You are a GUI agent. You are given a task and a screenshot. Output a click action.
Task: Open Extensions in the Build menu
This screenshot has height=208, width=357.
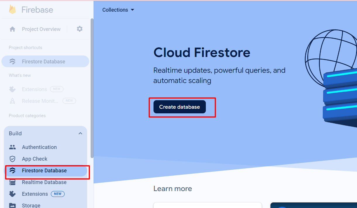click(x=35, y=194)
